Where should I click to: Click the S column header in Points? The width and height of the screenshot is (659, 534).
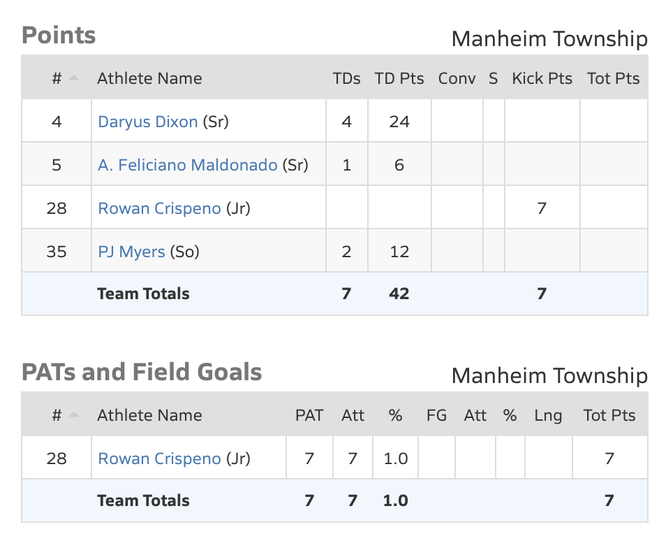[x=493, y=78]
